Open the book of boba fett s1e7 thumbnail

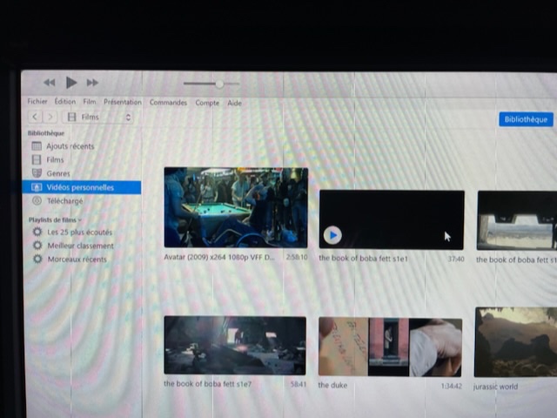pos(235,345)
